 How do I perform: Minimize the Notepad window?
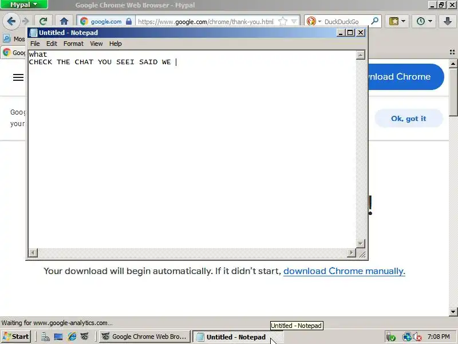(340, 33)
